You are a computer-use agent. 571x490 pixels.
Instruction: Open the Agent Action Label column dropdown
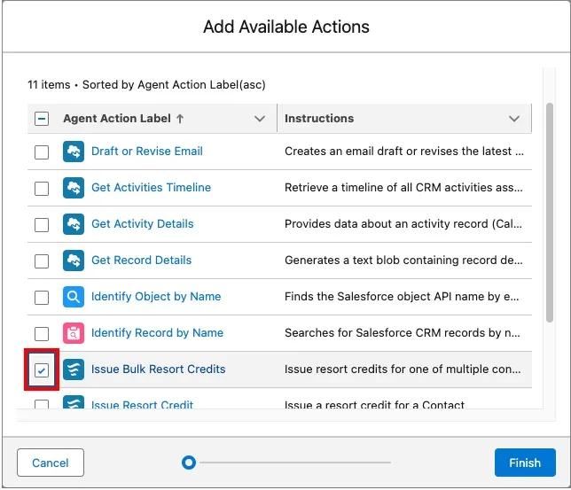(x=260, y=119)
